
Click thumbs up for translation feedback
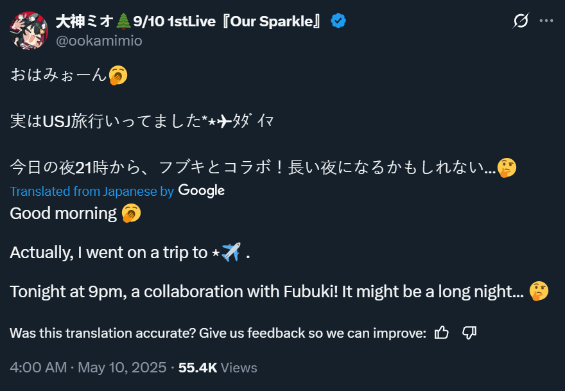[x=442, y=333]
